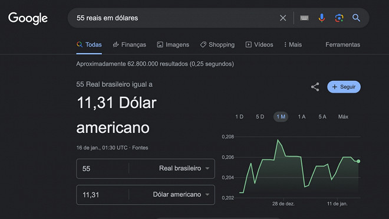Viewport: 389px width, 219px height.
Task: Open the Mais three-dot menu
Action: tap(293, 45)
